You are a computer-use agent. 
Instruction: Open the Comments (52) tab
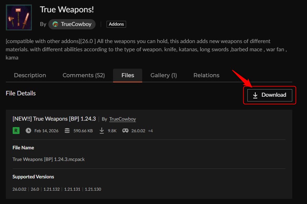84,75
